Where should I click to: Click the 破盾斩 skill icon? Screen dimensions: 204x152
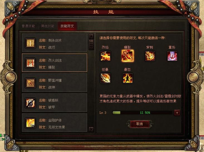(x=30, y=103)
